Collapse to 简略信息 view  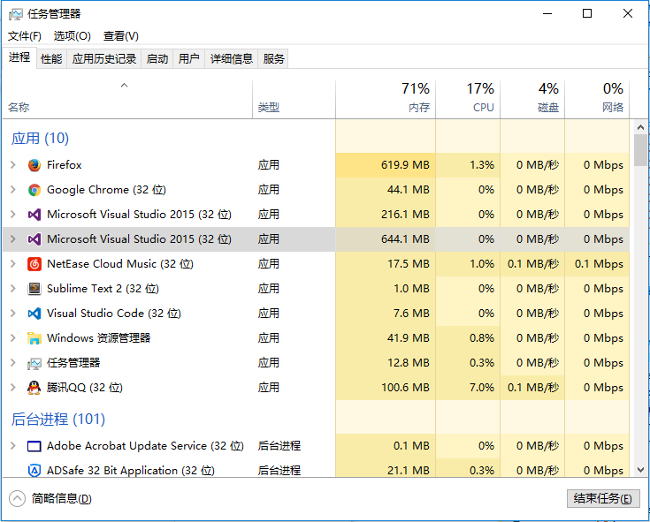[50, 498]
